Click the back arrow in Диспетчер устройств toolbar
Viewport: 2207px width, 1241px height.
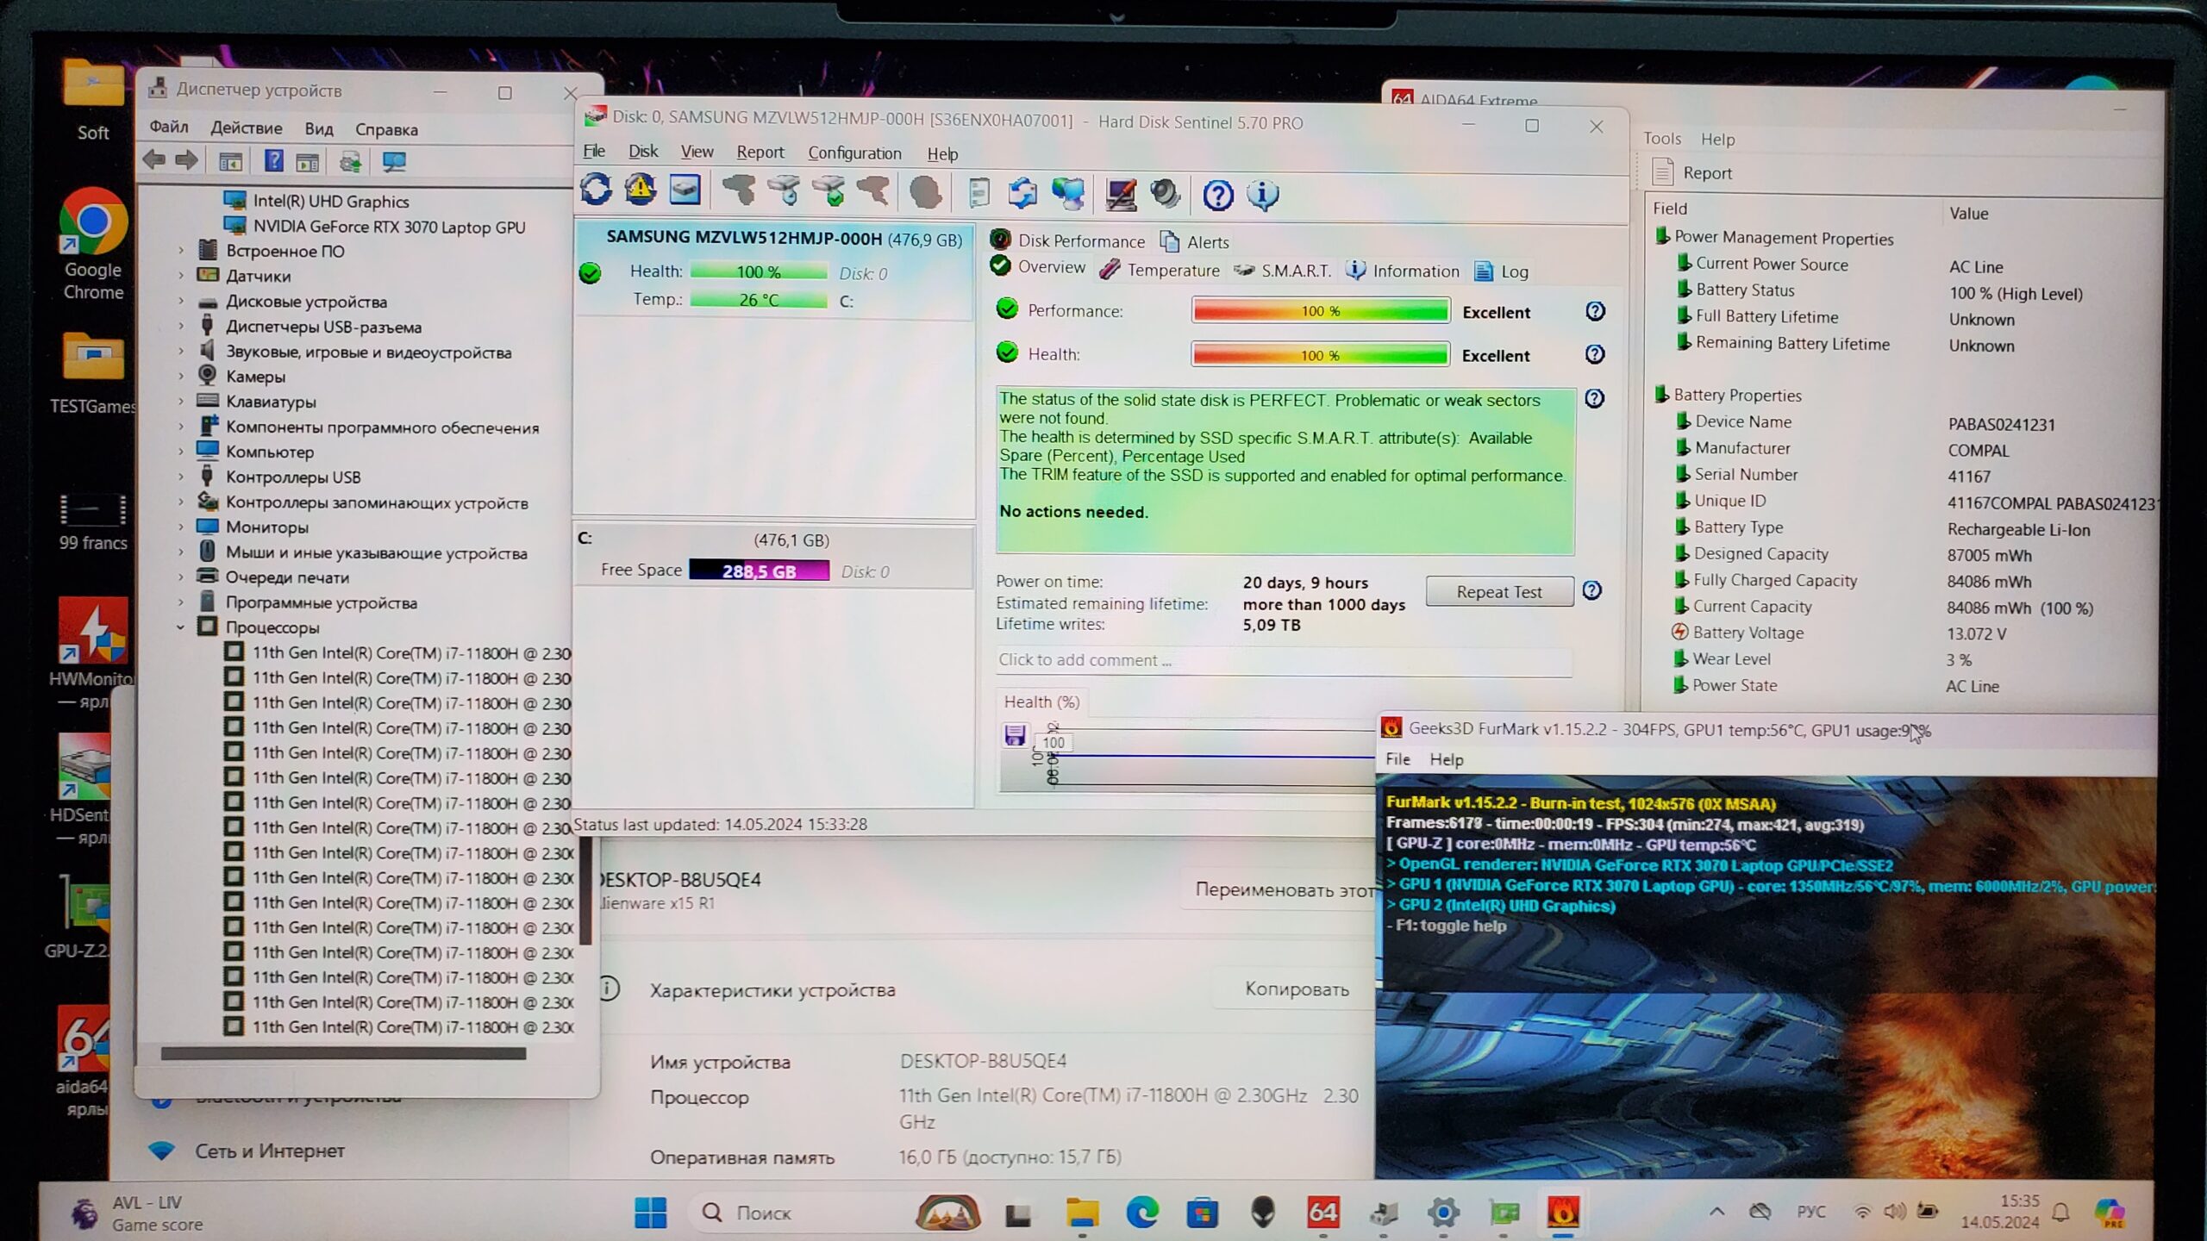[x=155, y=160]
